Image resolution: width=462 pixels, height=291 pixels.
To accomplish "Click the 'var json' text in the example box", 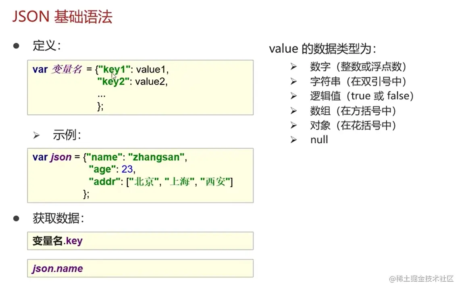I will point(52,157).
